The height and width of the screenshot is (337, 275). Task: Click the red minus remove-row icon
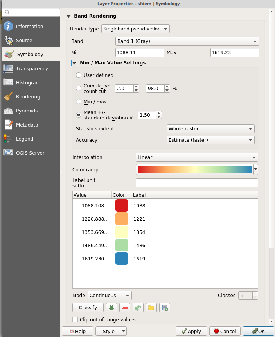click(x=125, y=308)
